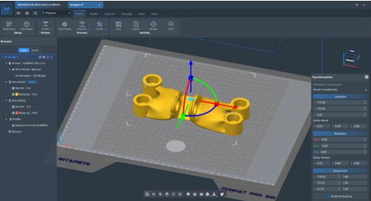Click the yellow PLA material swatch
The image size is (371, 201).
point(17,94)
